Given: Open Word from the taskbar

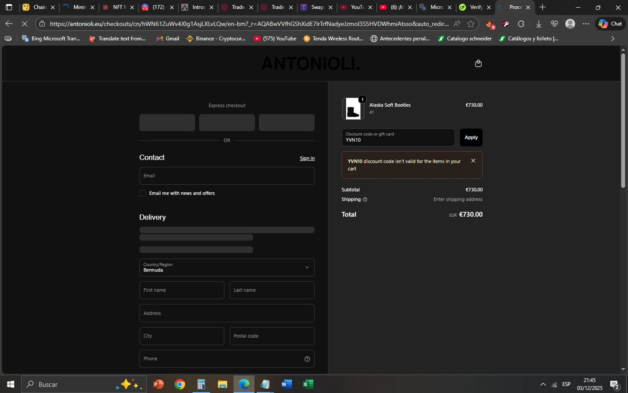Looking at the screenshot, I should click(x=286, y=384).
